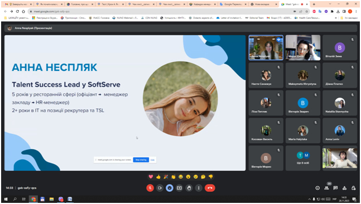The height and width of the screenshot is (204, 361).
Task: Select Вікторія Морис participant tile
Action: coord(266,158)
